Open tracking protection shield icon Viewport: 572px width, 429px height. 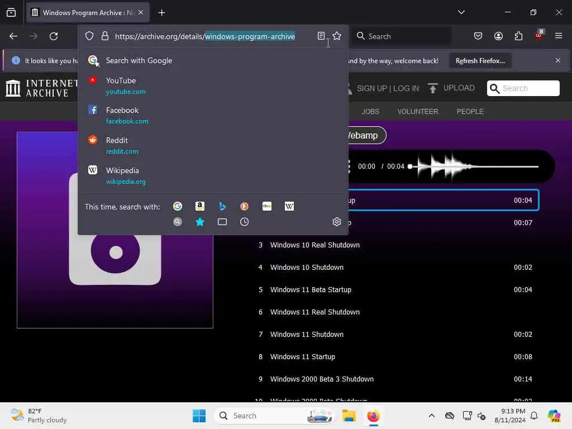(89, 36)
